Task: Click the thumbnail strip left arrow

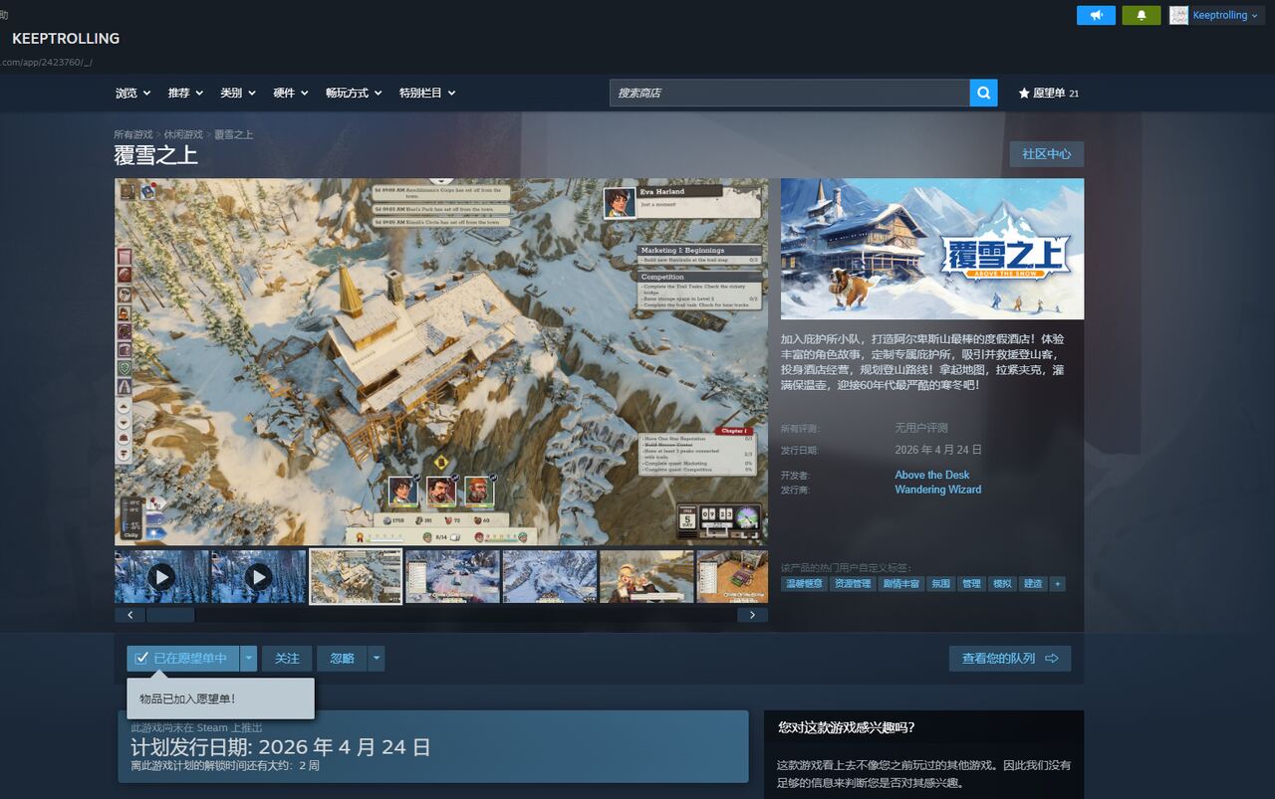Action: [x=129, y=615]
